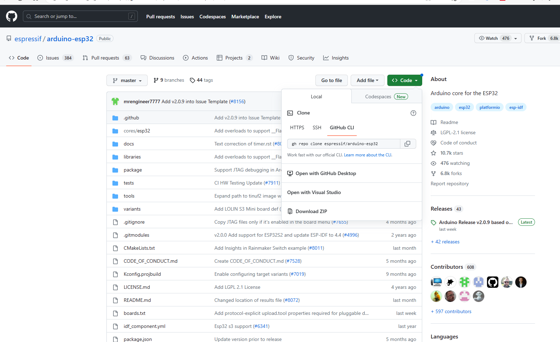Click the clone help question icon
The width and height of the screenshot is (560, 342).
pyautogui.click(x=413, y=113)
